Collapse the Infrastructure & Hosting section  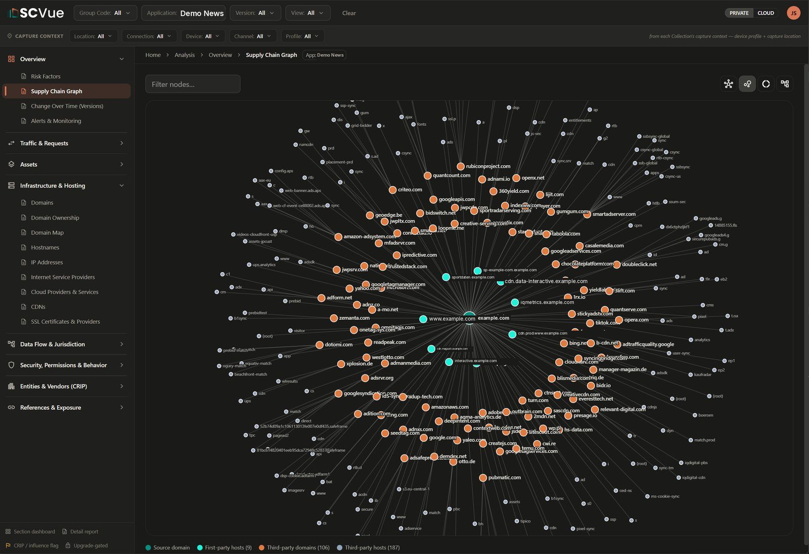pyautogui.click(x=121, y=186)
